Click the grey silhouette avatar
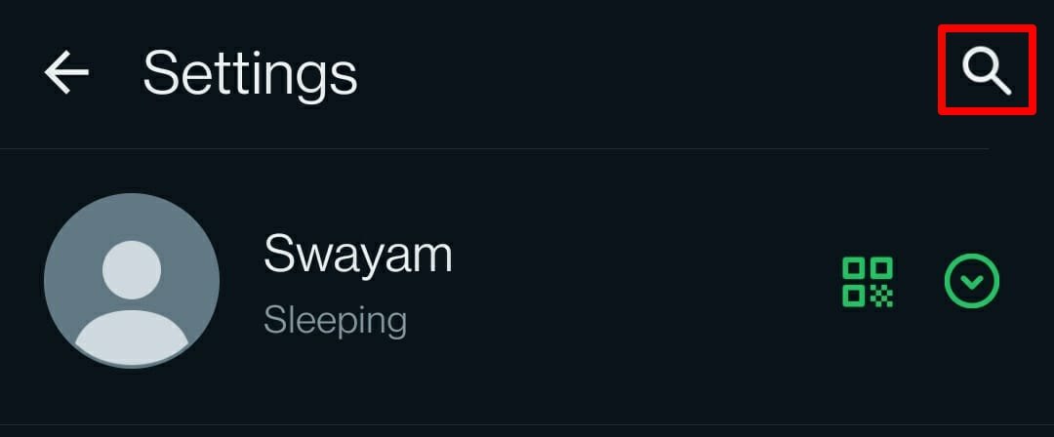Screen dimensions: 1054x437 coord(132,280)
